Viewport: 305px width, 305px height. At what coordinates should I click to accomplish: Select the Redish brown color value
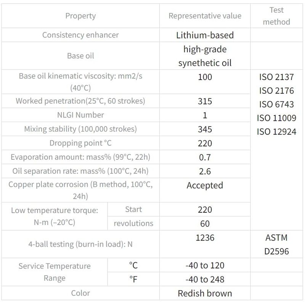pyautogui.click(x=205, y=293)
